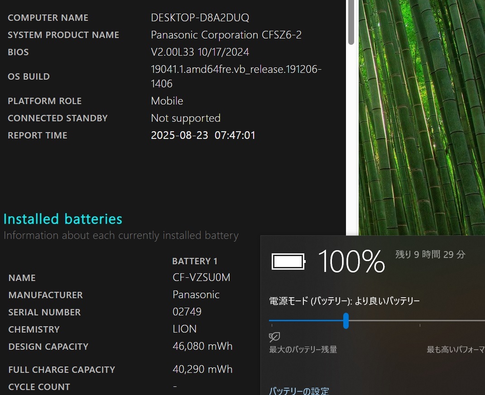Viewport: 485px width, 395px height.
Task: Click the COMPUTER NAME label
Action: pyautogui.click(x=48, y=18)
